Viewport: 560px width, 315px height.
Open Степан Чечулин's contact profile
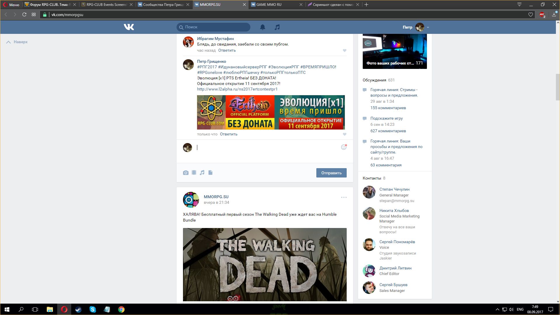click(394, 189)
